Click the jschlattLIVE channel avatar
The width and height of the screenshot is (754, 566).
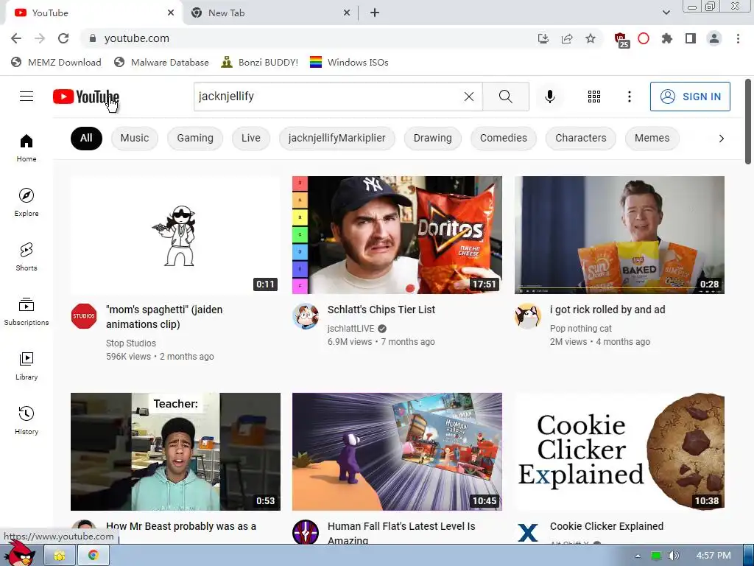click(306, 316)
